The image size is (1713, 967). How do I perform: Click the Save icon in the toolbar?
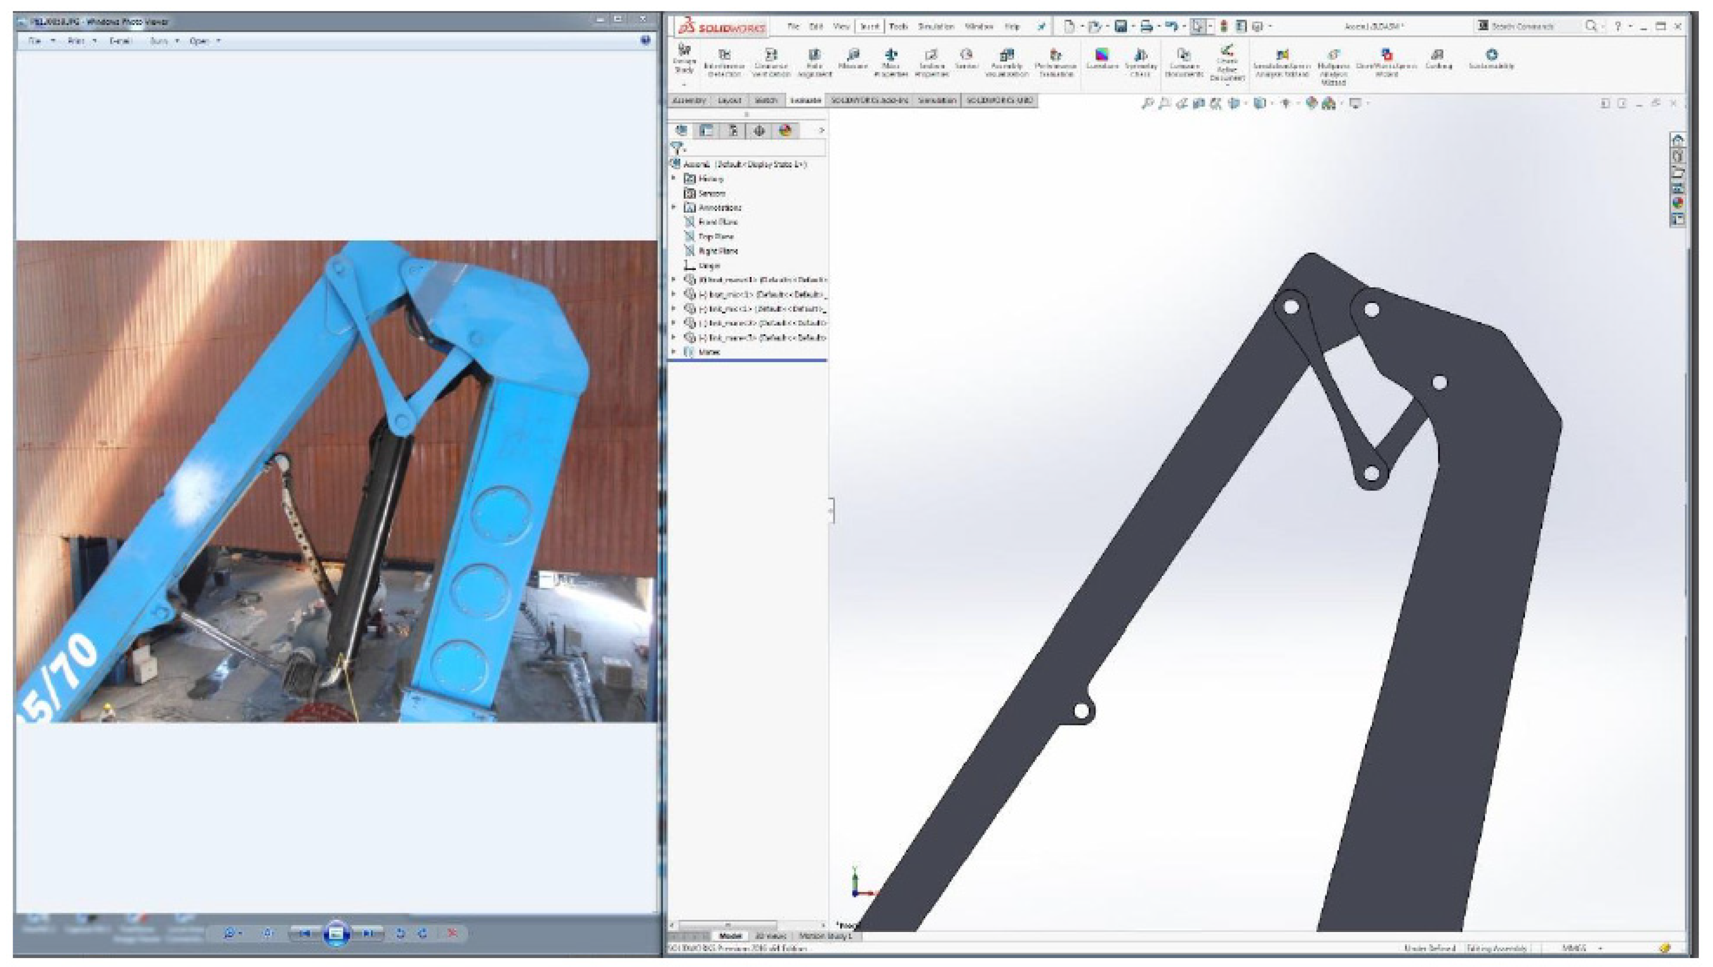click(1121, 27)
